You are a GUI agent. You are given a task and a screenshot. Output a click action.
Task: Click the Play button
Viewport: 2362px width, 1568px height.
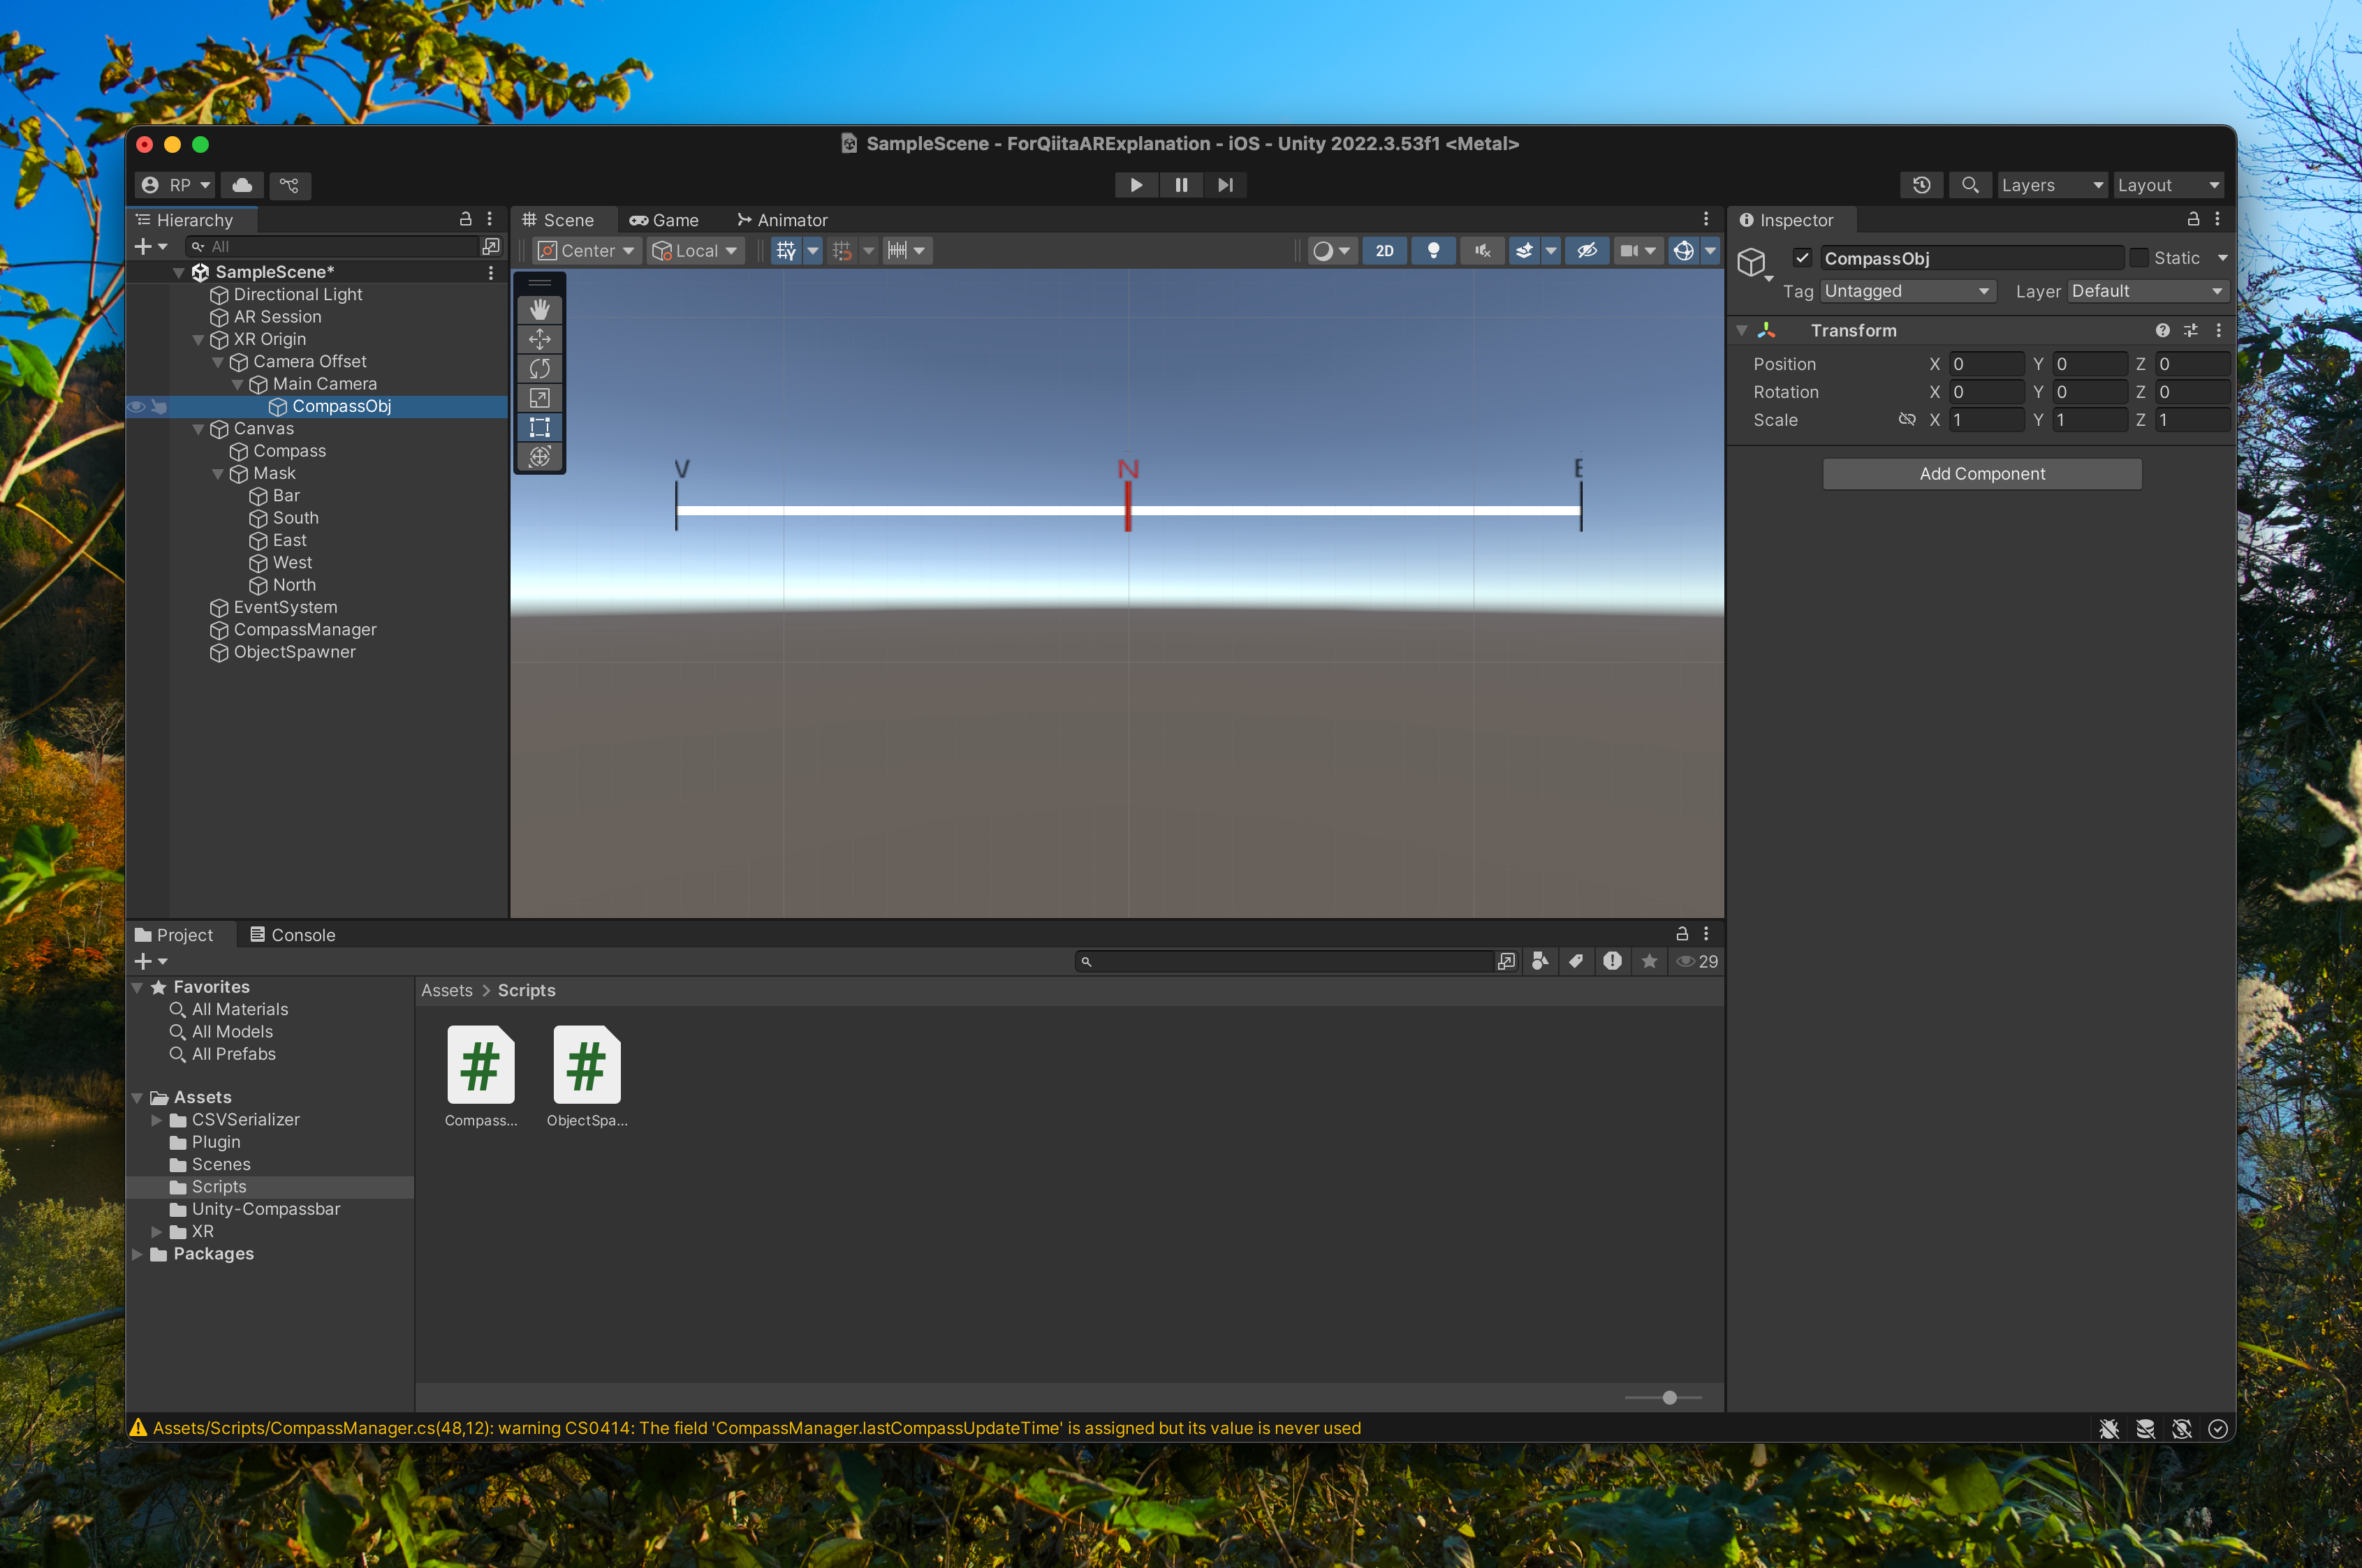[1136, 185]
